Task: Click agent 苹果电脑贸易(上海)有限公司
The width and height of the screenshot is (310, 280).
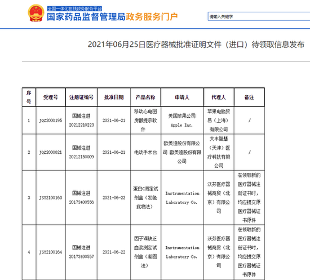Action: point(219,121)
